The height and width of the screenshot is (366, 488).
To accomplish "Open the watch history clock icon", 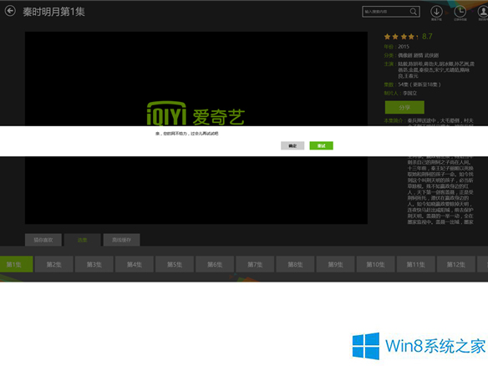I will pyautogui.click(x=460, y=12).
